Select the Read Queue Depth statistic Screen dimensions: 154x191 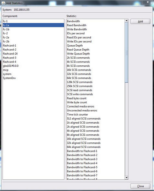click(96, 50)
